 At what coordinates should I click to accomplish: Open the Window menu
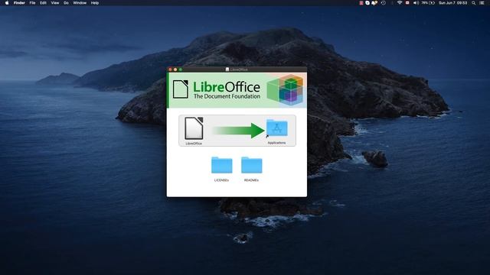coord(80,3)
